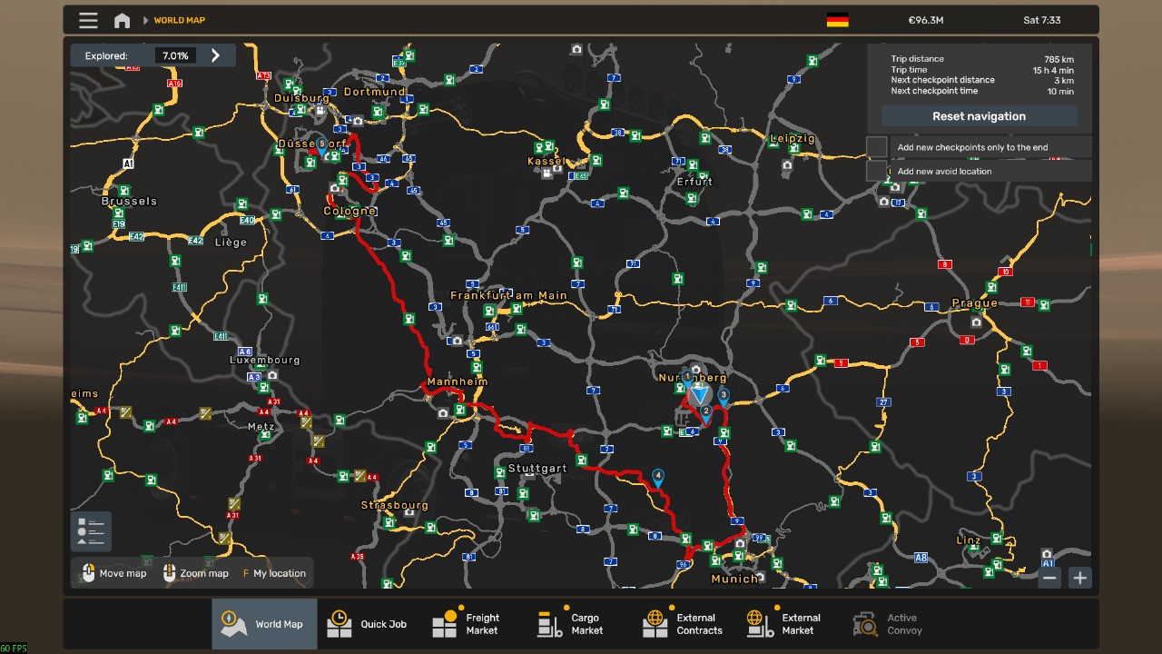
Task: Zoom out the map with minus button
Action: tap(1049, 578)
